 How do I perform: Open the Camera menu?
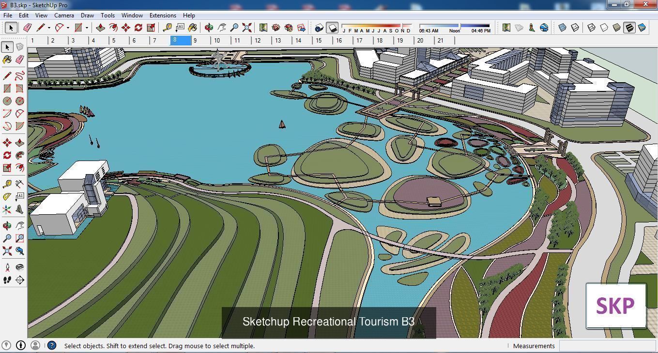tap(64, 15)
